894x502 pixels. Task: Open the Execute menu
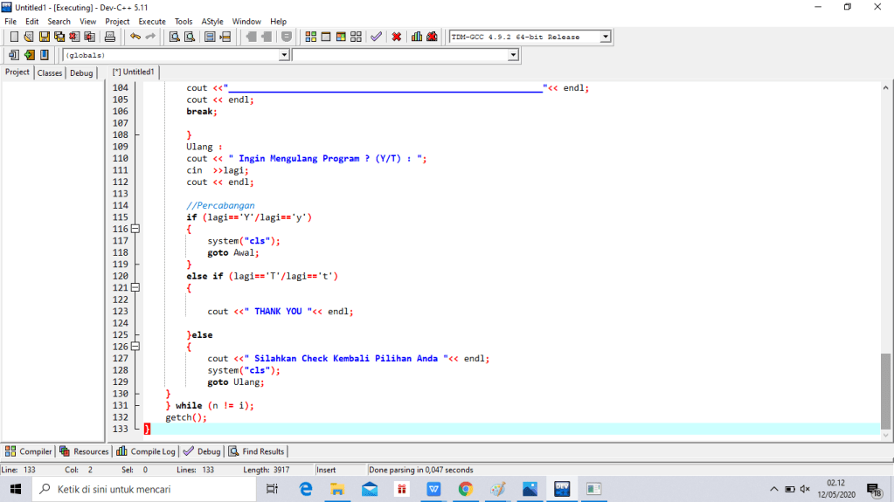click(x=151, y=21)
